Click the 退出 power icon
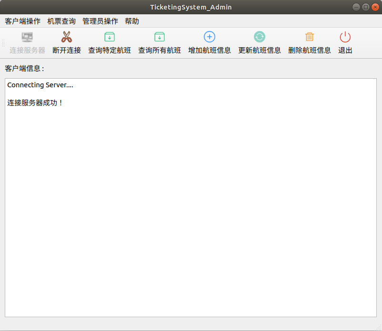Screen dimensions: 382x331 [345, 37]
